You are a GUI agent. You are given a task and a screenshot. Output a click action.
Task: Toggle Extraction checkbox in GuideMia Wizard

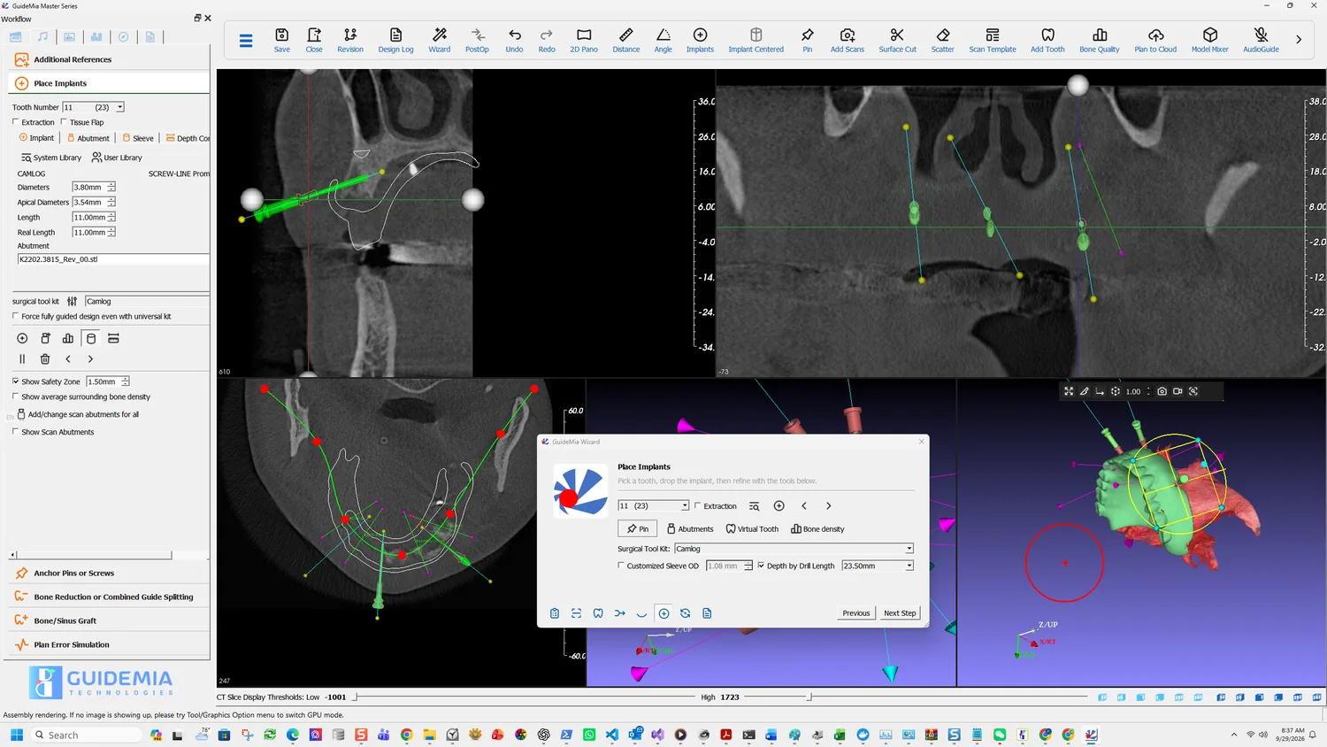coord(698,506)
